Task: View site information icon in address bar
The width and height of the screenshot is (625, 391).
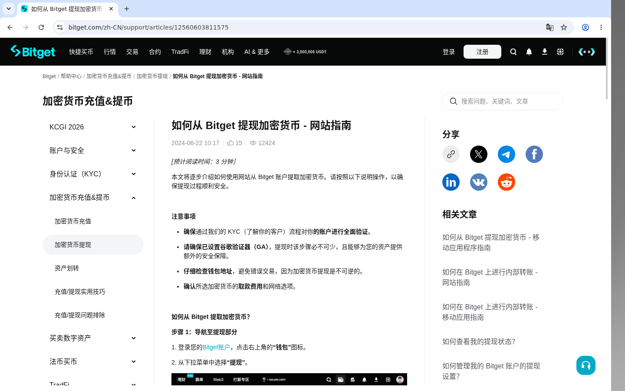Action: point(60,27)
